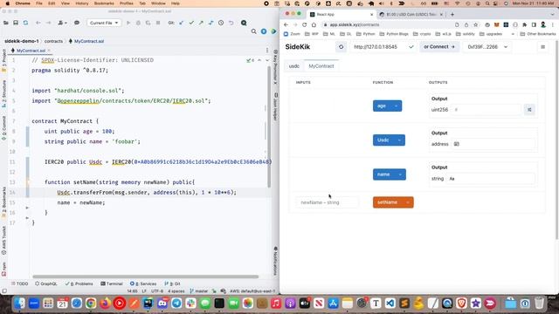The width and height of the screenshot is (559, 314).
Task: Switch to usdc contract tab
Action: coord(294,66)
